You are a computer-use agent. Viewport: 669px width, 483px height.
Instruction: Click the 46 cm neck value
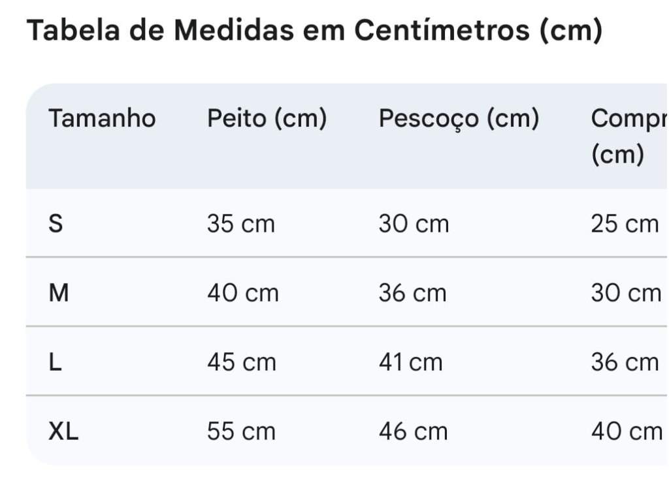pos(413,431)
